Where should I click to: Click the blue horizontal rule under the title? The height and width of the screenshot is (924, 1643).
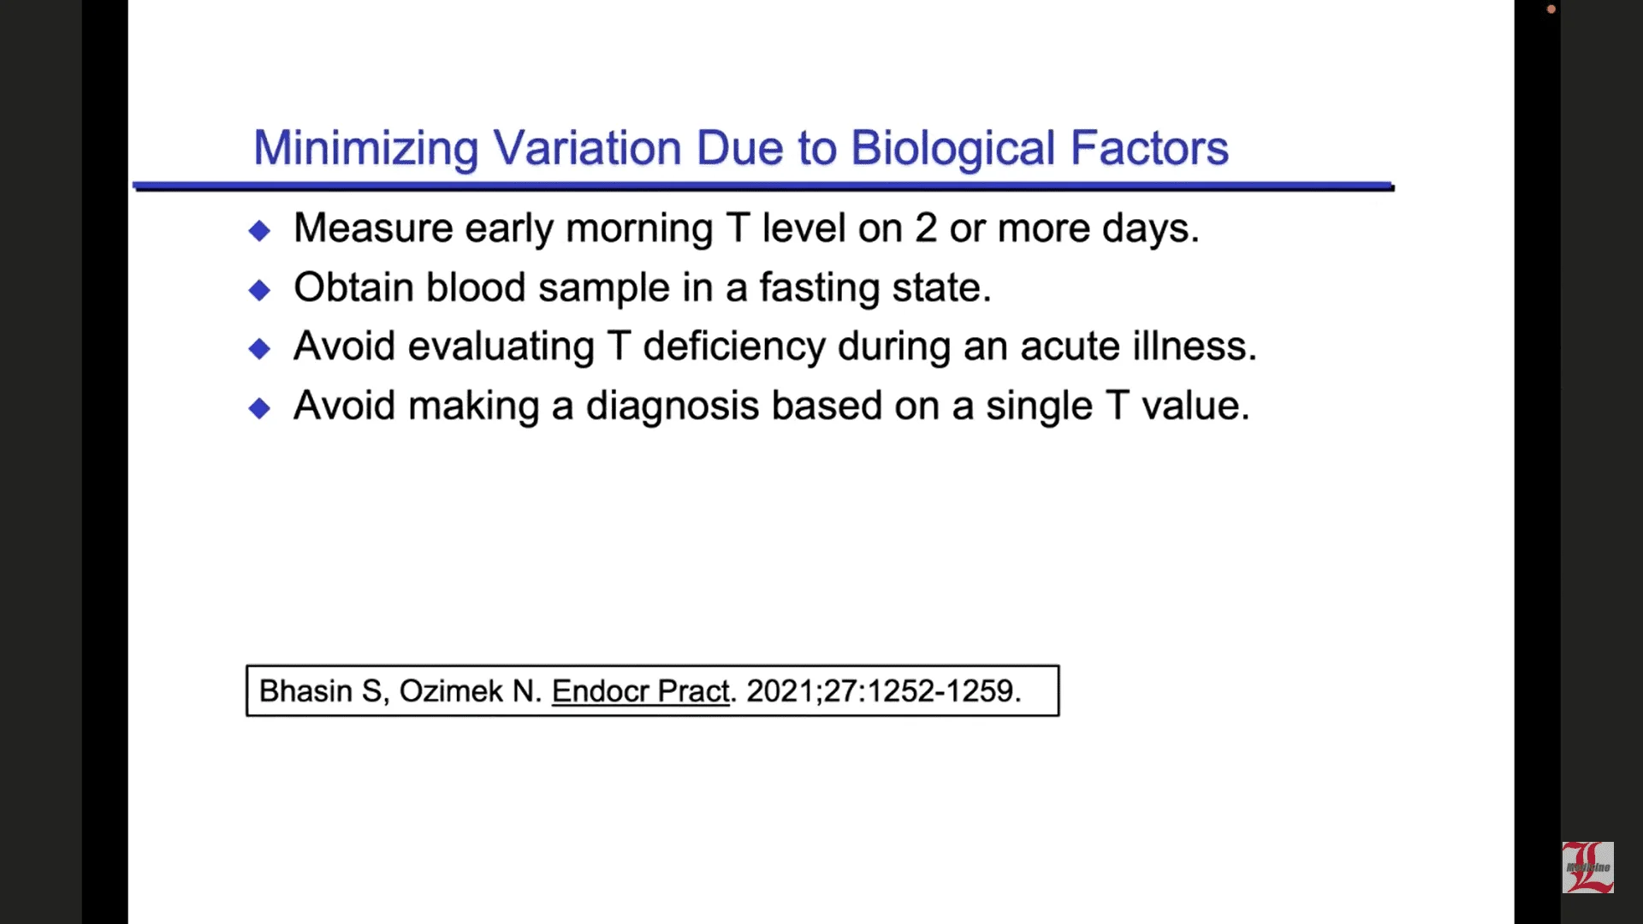tap(763, 186)
